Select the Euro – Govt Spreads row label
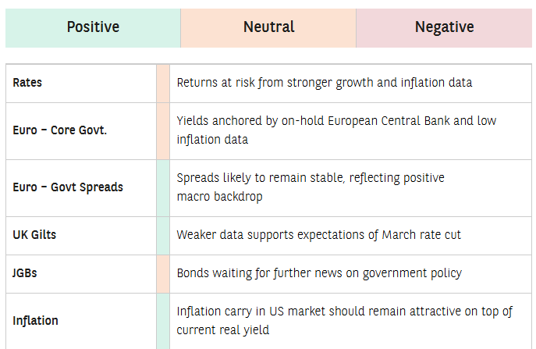Screen dimensions: 536x349 click(68, 187)
